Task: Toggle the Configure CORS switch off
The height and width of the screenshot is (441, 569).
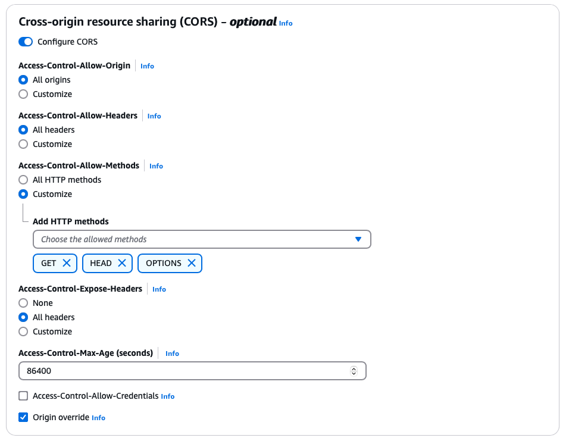Action: click(x=26, y=42)
